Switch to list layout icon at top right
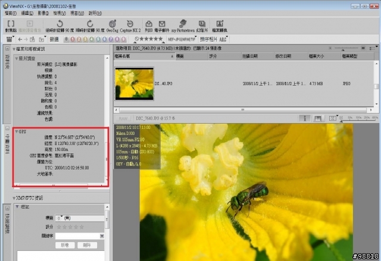 pos(373,48)
